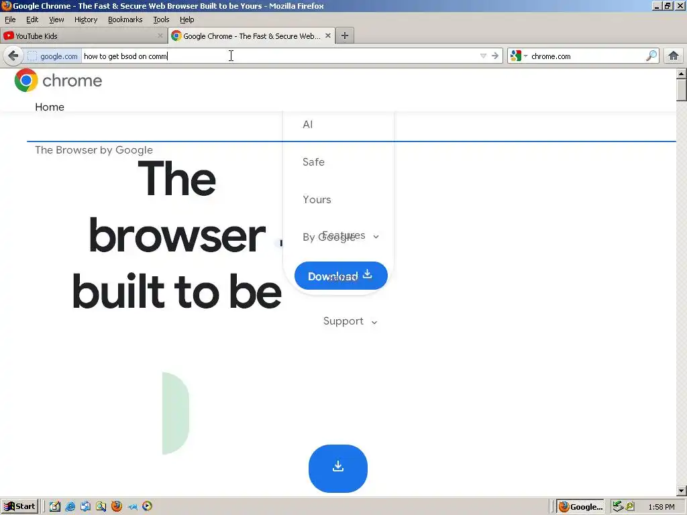Close the YouTube Kids tab
Viewport: 687px width, 515px height.
pyautogui.click(x=160, y=36)
